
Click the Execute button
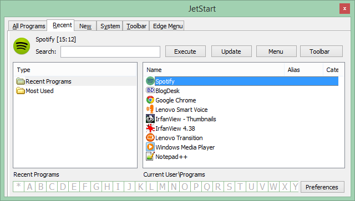coord(185,51)
